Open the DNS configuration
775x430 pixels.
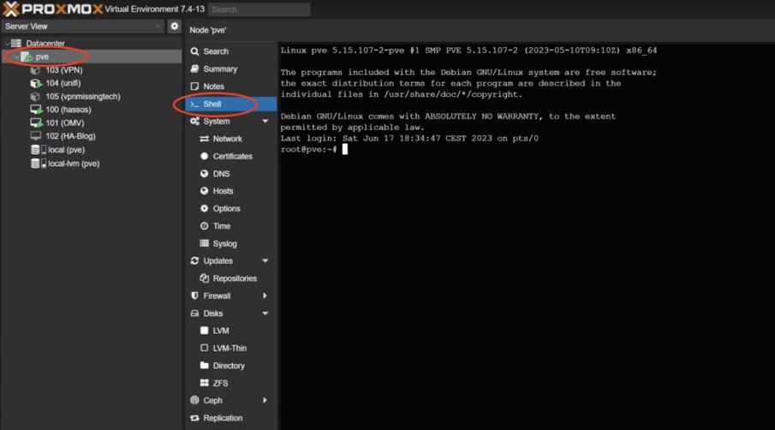point(221,174)
